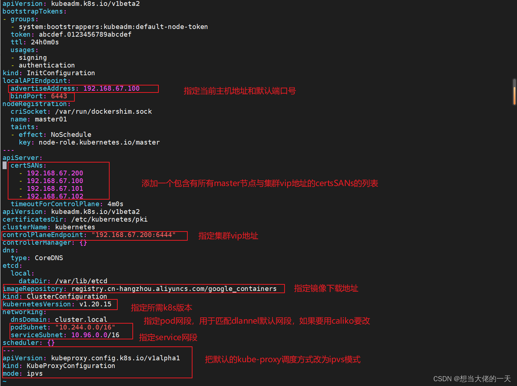The height and width of the screenshot is (386, 517).
Task: Click the 'taints:' key
Action: point(24,127)
